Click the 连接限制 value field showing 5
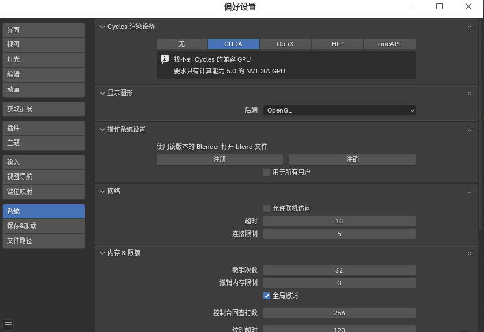 339,234
